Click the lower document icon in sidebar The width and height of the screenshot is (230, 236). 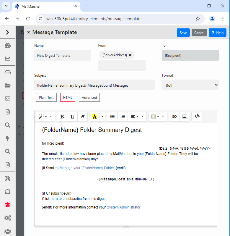[x=8, y=165]
